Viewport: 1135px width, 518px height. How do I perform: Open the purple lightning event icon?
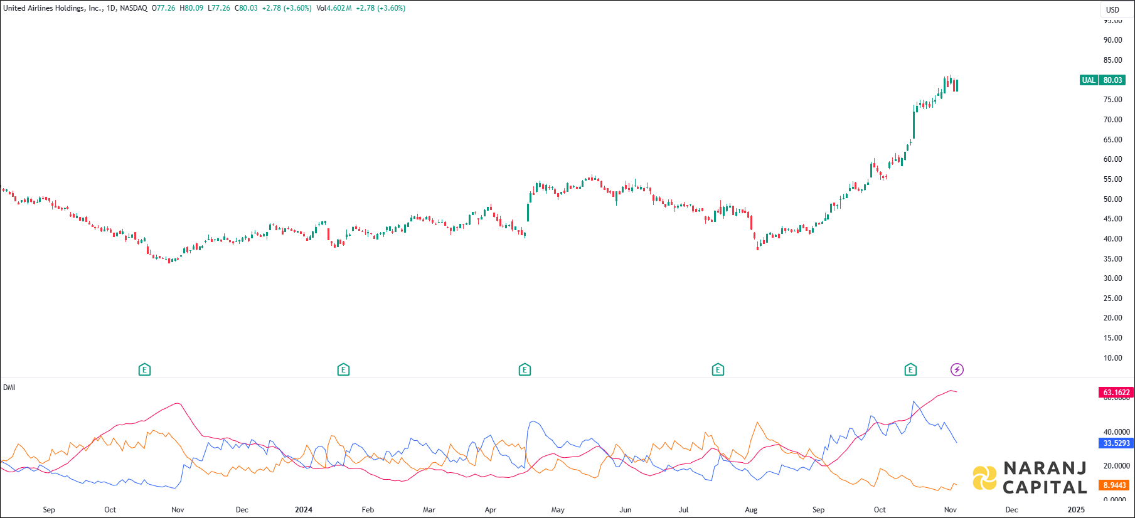(x=957, y=370)
